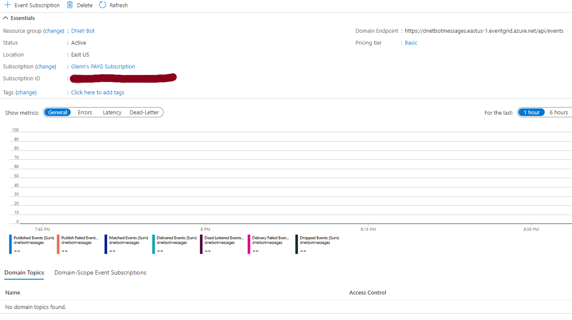Image resolution: width=572 pixels, height=320 pixels.
Task: Switch to Domain-Scope Event Subscriptions tab
Action: [x=100, y=273]
